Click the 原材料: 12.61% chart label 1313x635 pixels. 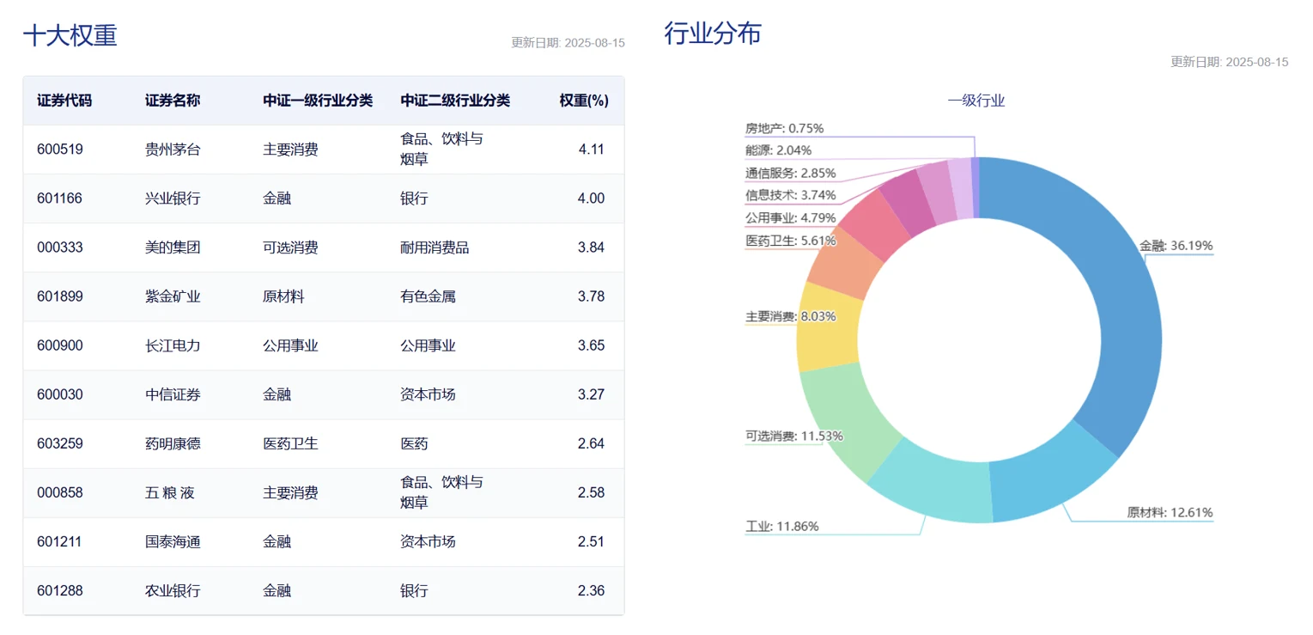(1170, 512)
